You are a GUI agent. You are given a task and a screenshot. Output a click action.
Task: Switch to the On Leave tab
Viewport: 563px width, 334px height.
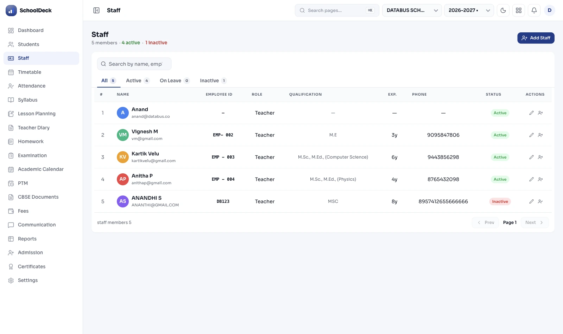point(175,81)
